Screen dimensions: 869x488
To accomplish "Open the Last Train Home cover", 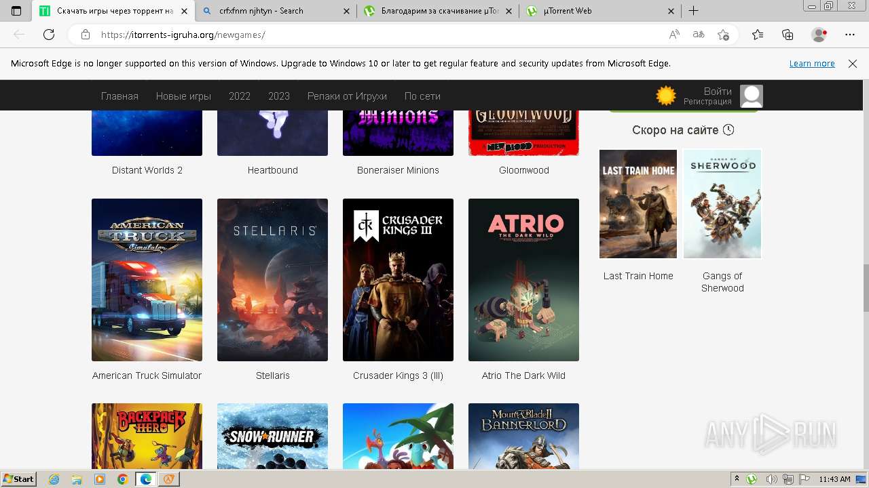I will pos(638,204).
